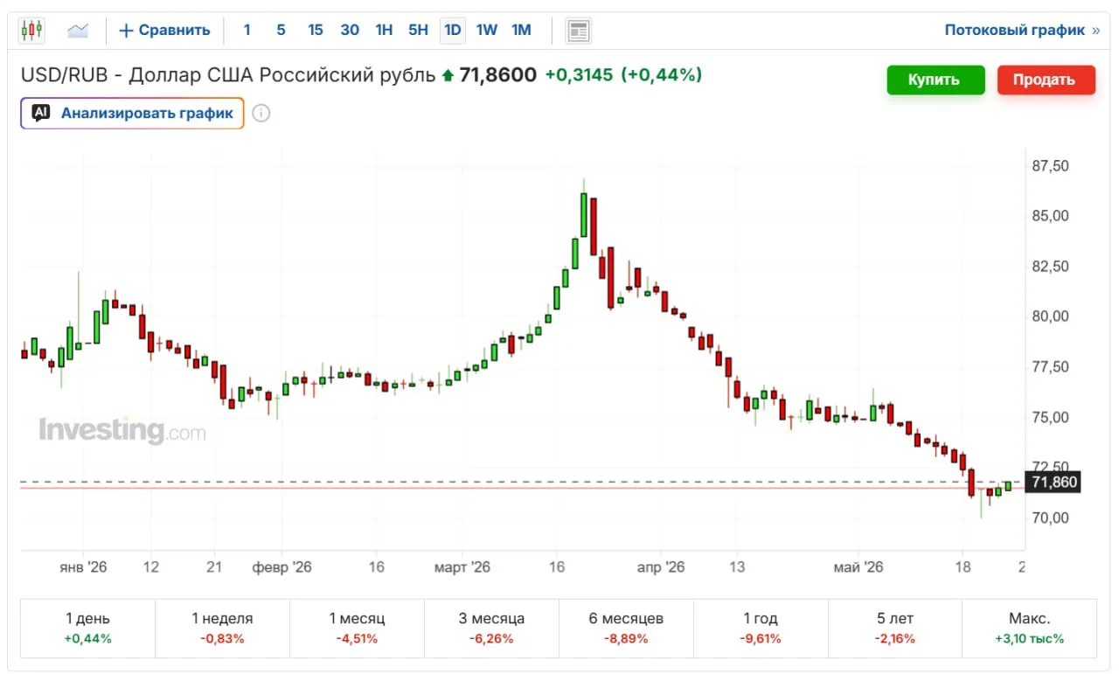
Task: Click the current price 71,8600
Action: [x=497, y=75]
